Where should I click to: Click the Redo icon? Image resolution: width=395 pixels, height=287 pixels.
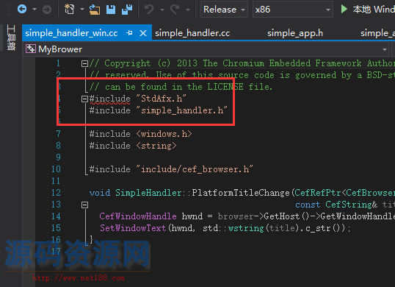click(x=175, y=10)
